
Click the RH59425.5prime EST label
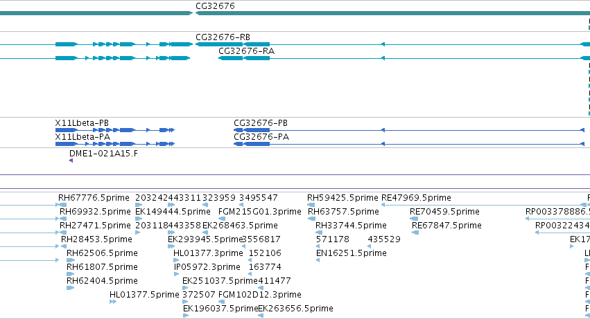coord(342,198)
